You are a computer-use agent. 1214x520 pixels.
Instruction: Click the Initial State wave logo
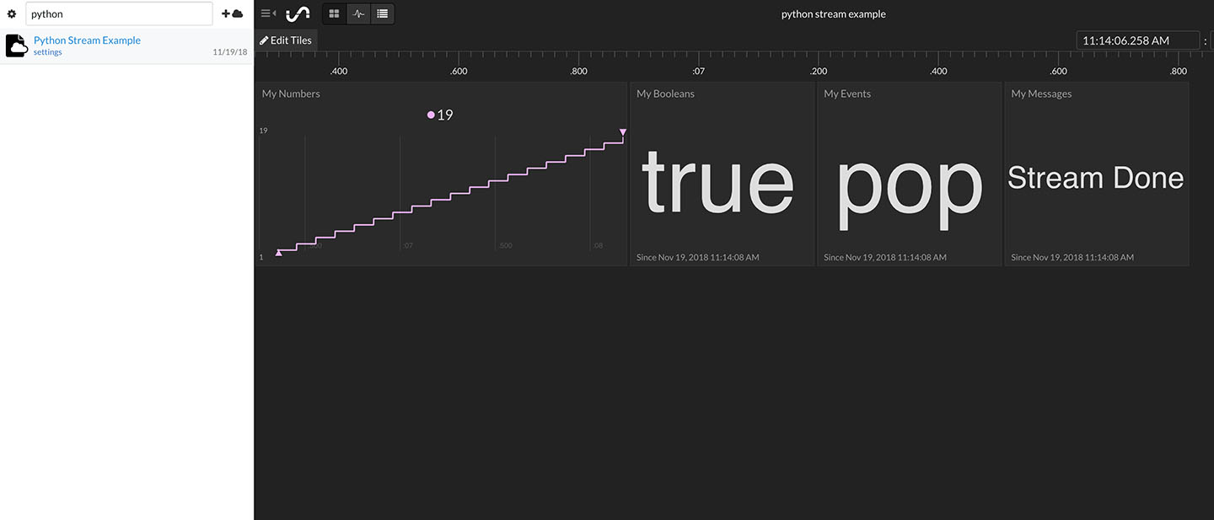[298, 13]
